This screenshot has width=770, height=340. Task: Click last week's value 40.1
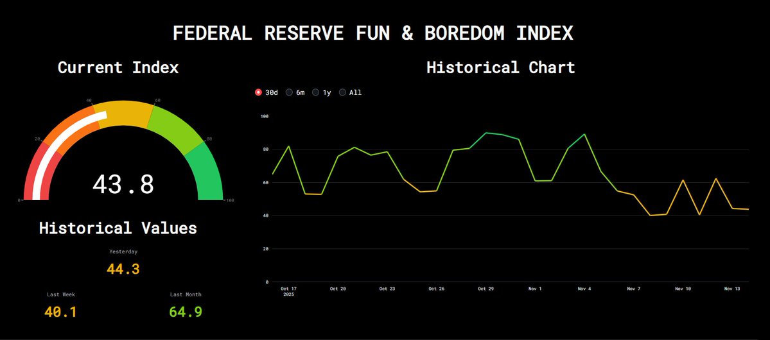[60, 312]
